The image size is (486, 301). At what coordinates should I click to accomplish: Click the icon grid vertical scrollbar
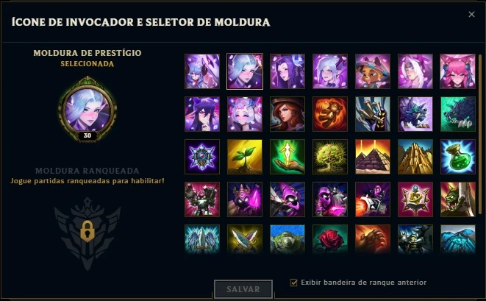pyautogui.click(x=480, y=134)
